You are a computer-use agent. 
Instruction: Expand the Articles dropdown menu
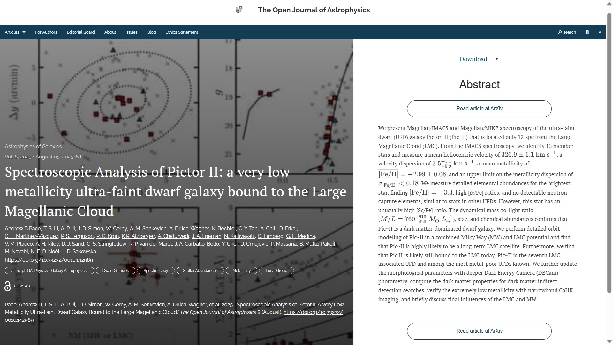15,32
